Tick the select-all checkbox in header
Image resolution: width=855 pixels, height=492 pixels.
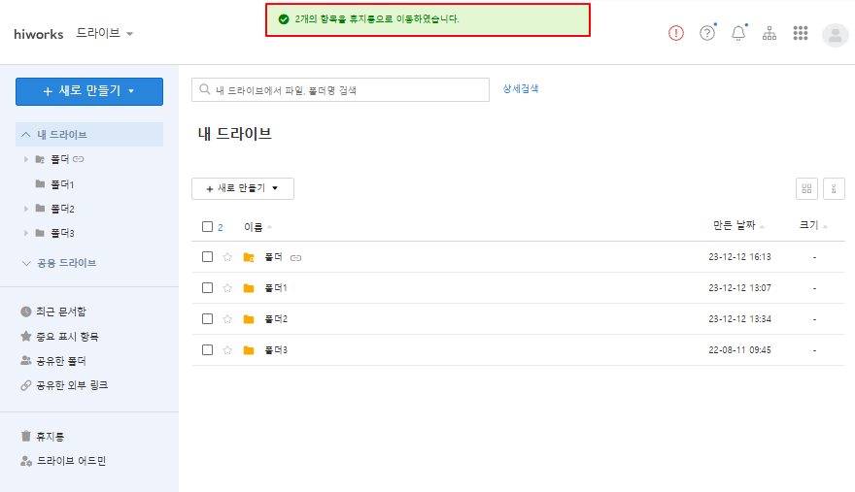pyautogui.click(x=207, y=227)
